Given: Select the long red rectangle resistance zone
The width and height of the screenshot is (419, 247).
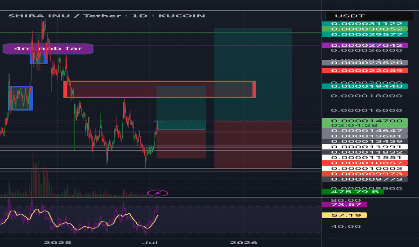Looking at the screenshot, I should [160, 89].
